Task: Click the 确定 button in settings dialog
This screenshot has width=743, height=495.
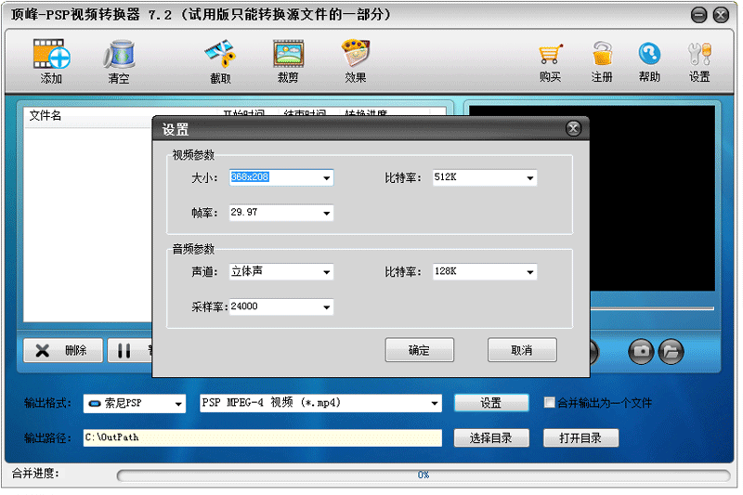Action: coord(420,350)
